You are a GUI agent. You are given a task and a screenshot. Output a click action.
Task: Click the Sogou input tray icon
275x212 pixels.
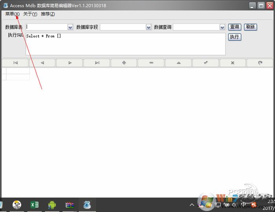pyautogui.click(x=254, y=205)
